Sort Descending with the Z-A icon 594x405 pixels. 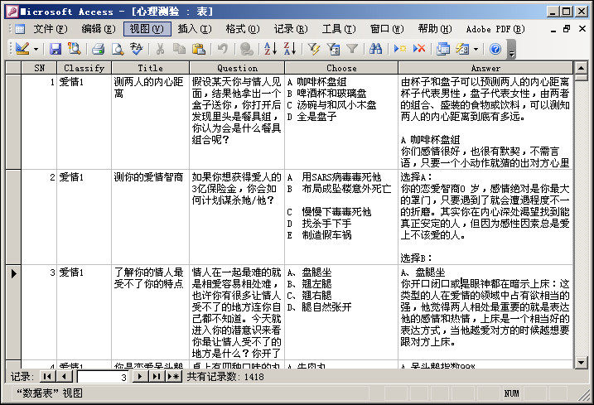pos(290,49)
